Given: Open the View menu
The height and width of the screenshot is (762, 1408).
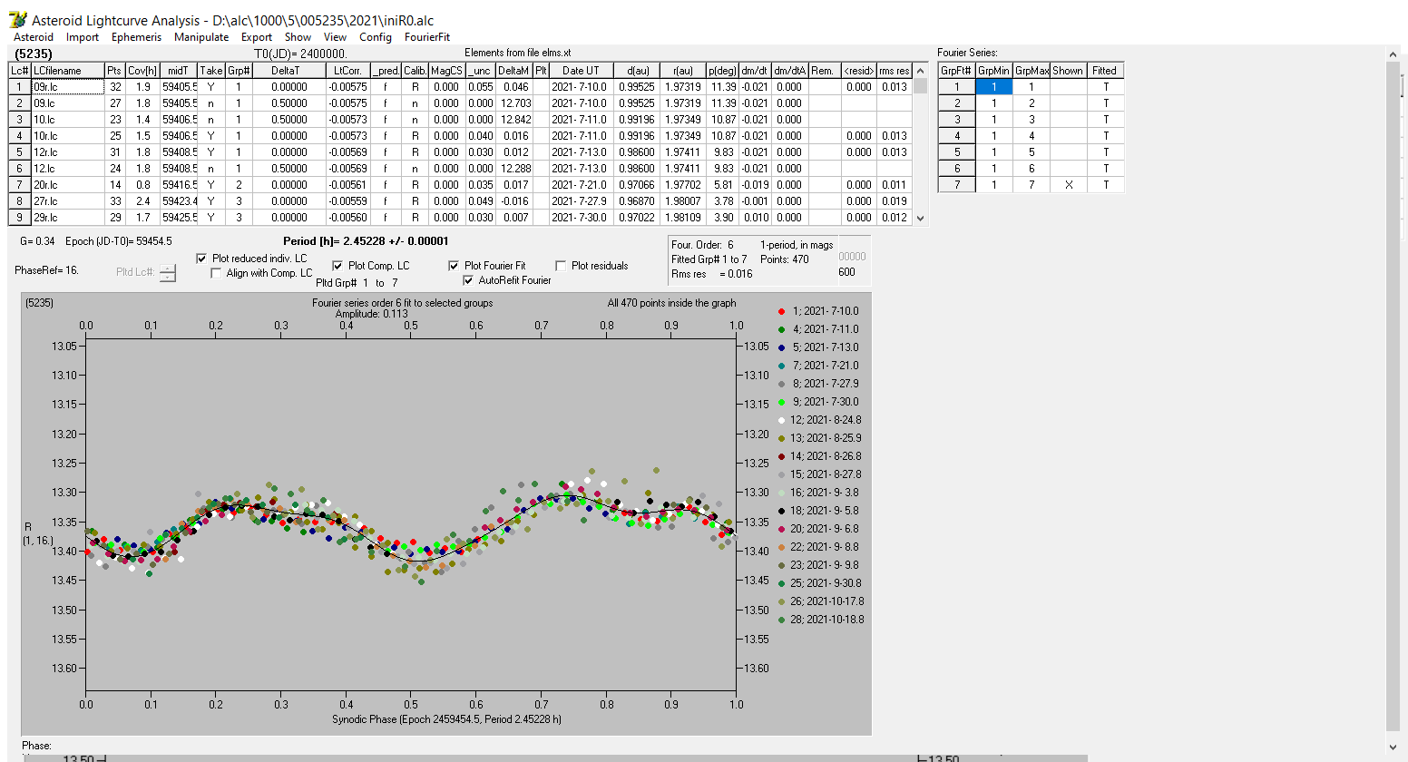Looking at the screenshot, I should coord(336,37).
